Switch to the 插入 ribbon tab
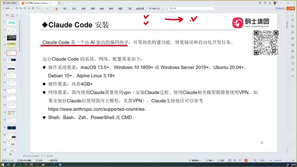297x167 pixels. [x=65, y=9]
